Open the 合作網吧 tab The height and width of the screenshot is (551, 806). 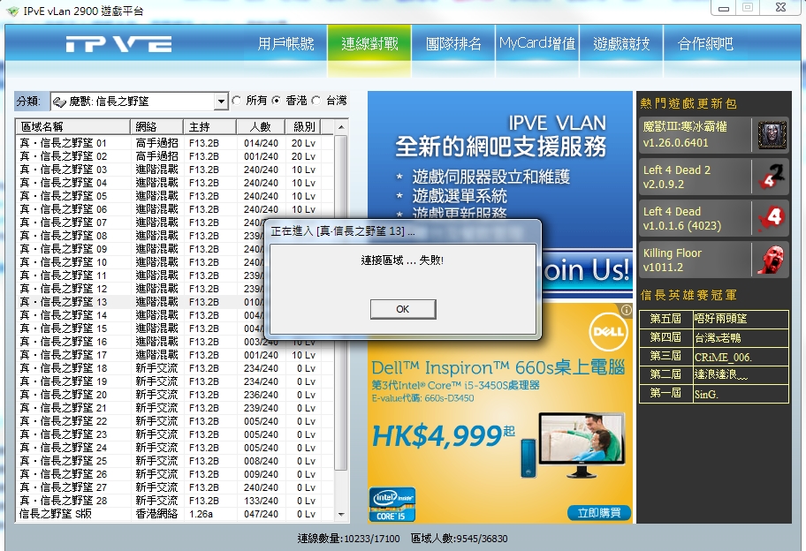pos(705,43)
